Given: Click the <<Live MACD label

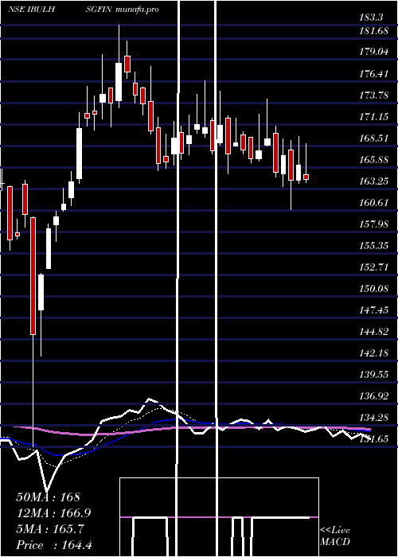Looking at the screenshot, I should [x=335, y=536].
